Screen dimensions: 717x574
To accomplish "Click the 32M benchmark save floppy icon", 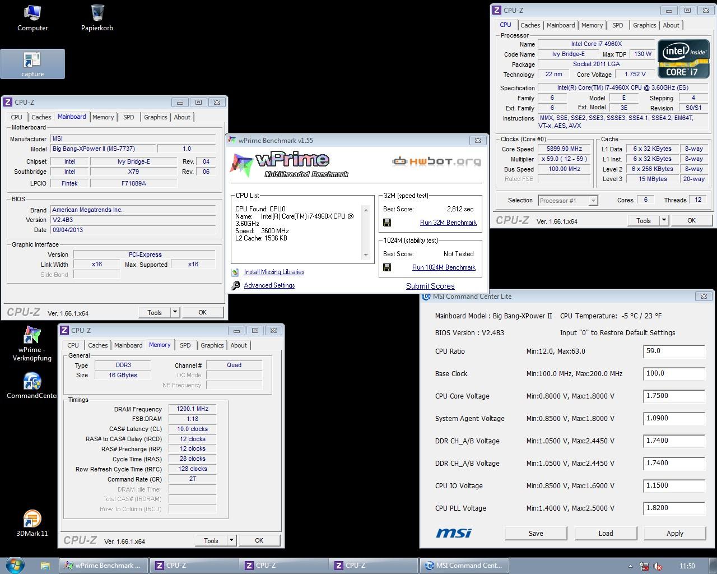I will click(387, 223).
